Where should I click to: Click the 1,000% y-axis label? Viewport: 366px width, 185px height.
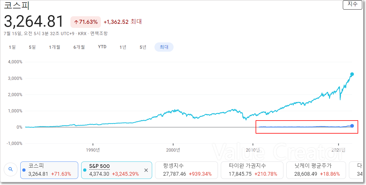click(x=15, y=111)
